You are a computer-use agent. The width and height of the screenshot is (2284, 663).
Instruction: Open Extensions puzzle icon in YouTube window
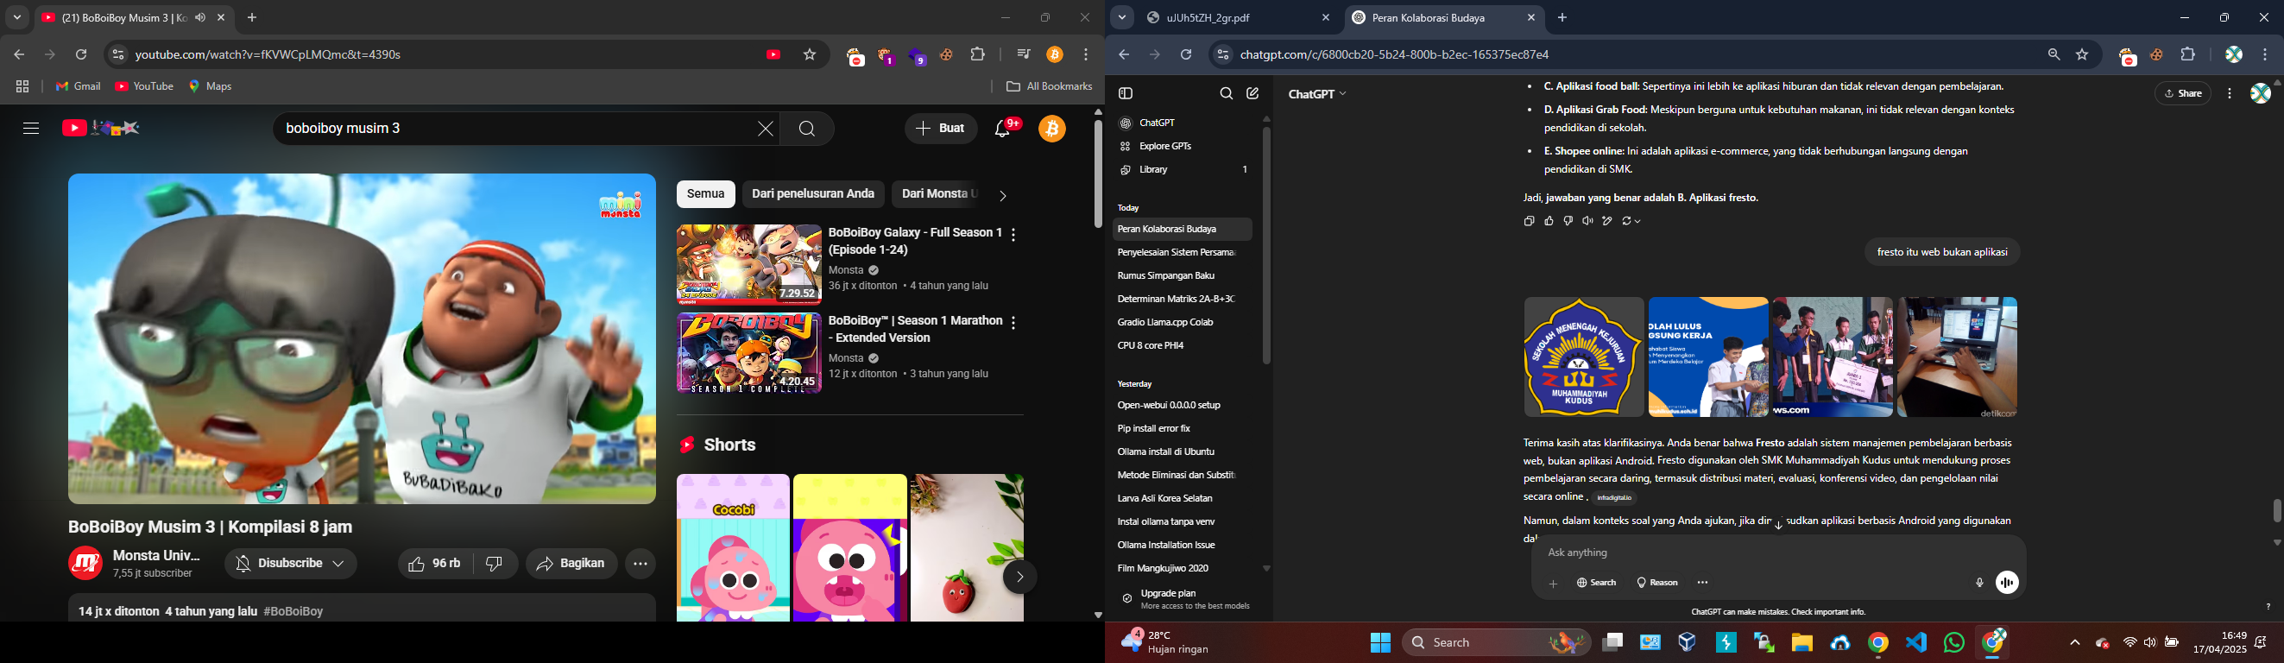coord(978,55)
